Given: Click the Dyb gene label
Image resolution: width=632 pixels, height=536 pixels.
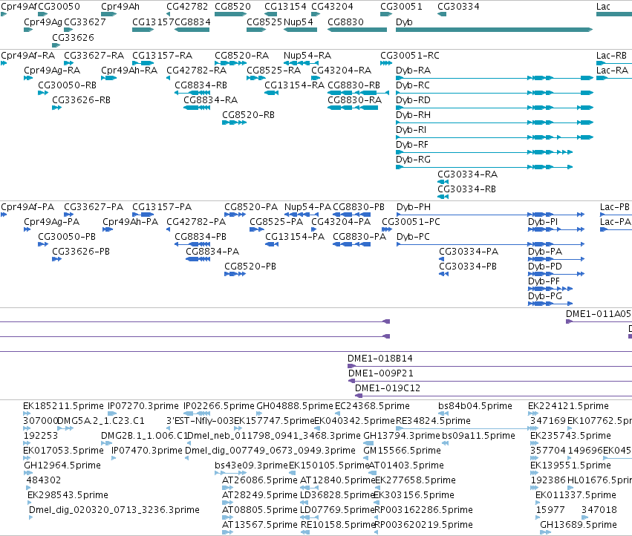Looking at the screenshot, I should 404,22.
